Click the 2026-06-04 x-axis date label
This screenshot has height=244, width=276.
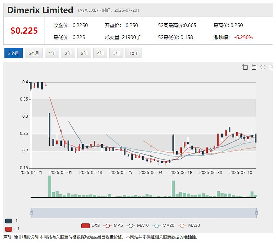click(x=151, y=173)
